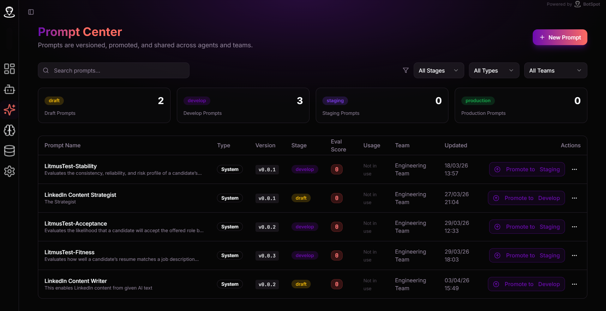
Task: Click the Stage column header
Action: (299, 145)
